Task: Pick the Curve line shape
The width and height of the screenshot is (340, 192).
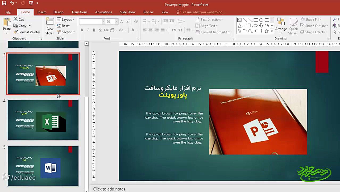Action: pos(250,31)
